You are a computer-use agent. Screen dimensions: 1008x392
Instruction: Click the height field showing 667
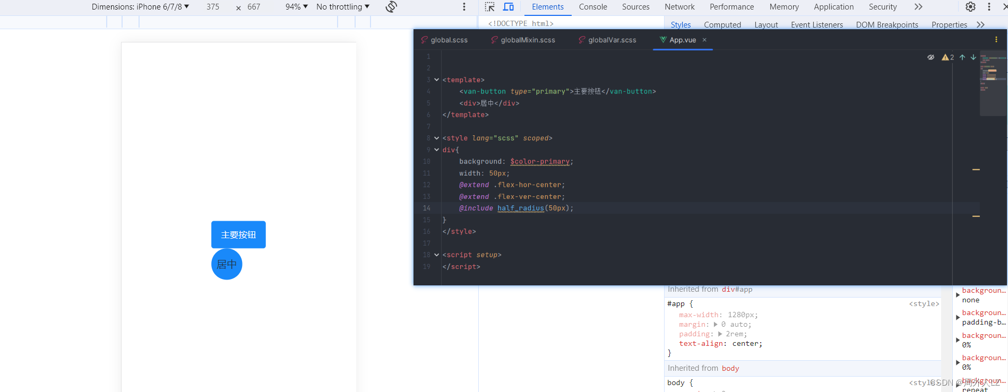(x=254, y=7)
